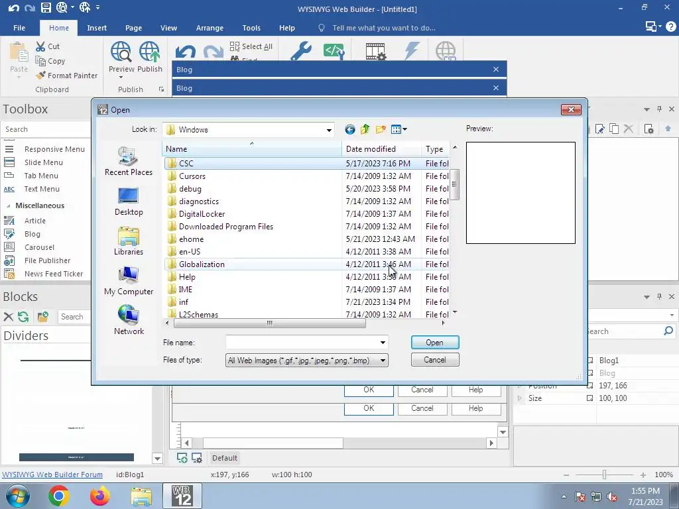Viewport: 679px width, 509px height.
Task: Select the DigitalLocker folder row
Action: click(306, 214)
